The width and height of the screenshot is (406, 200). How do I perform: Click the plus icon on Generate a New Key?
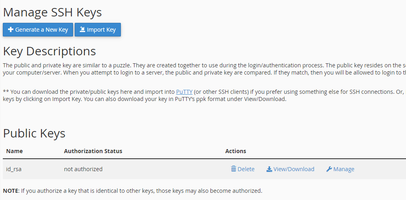click(11, 30)
